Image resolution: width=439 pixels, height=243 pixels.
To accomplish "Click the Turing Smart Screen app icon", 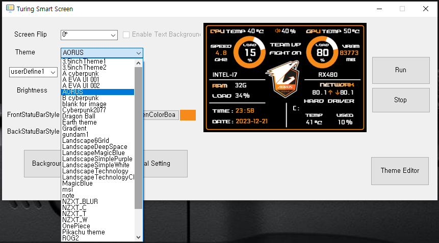I will (10, 9).
